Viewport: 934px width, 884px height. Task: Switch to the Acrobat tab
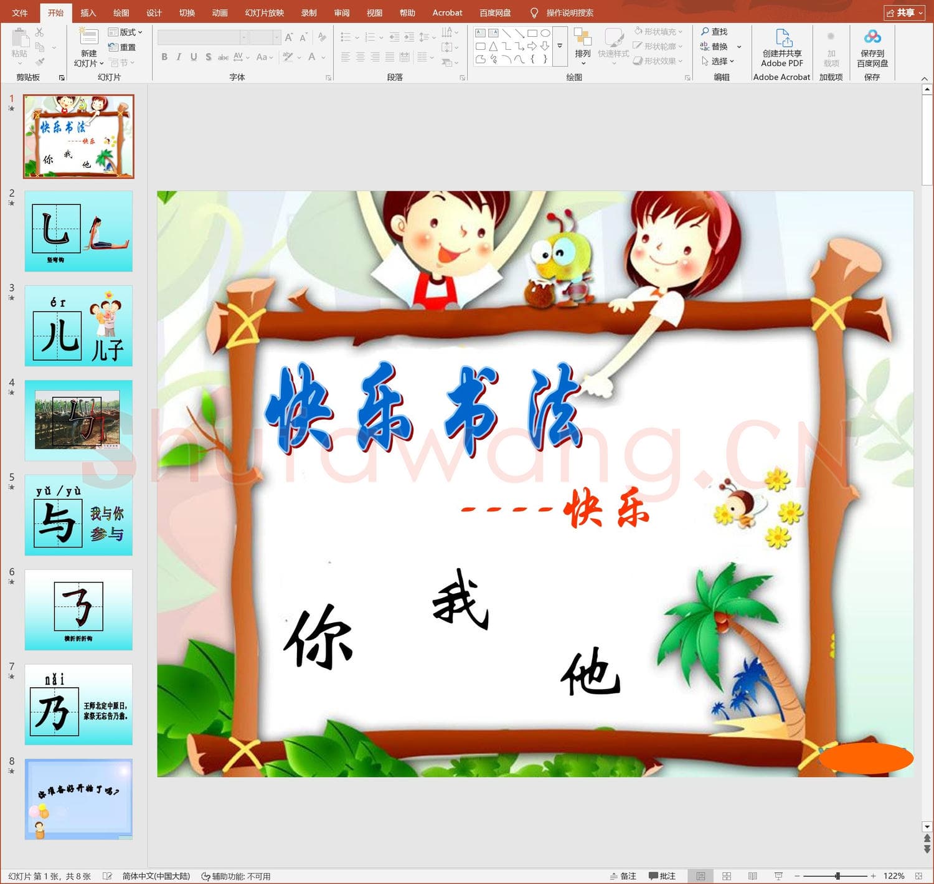pos(447,12)
